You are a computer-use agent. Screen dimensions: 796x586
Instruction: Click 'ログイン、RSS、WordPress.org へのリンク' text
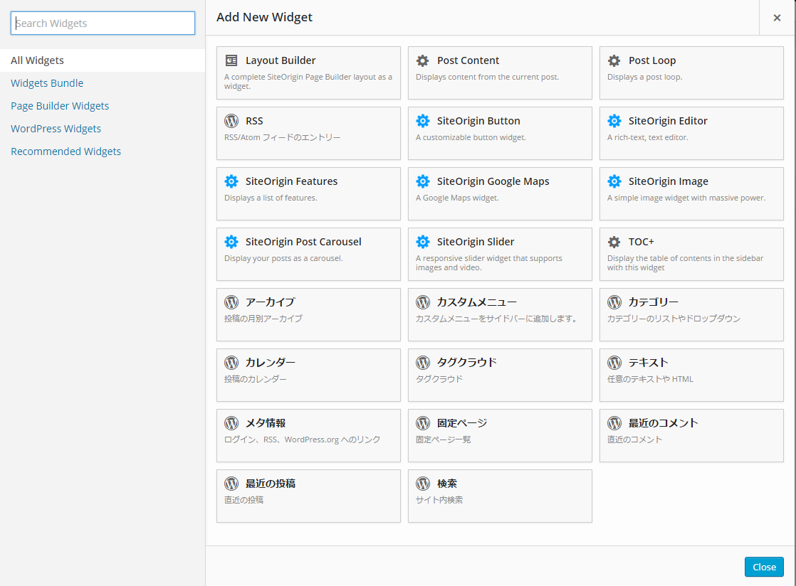(302, 439)
